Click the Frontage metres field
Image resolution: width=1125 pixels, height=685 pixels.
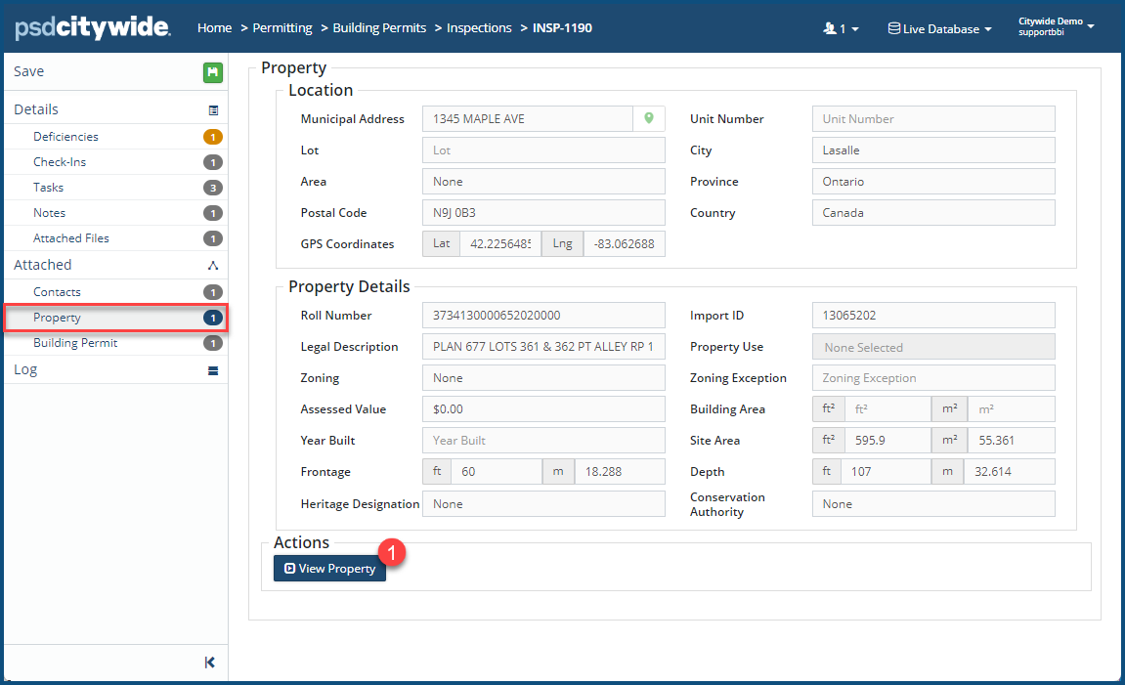[x=620, y=471]
